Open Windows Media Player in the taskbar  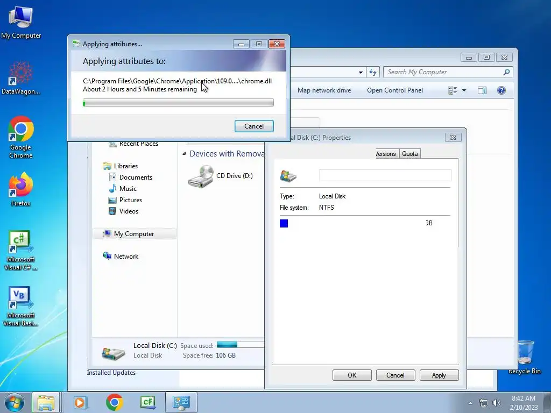(x=80, y=402)
